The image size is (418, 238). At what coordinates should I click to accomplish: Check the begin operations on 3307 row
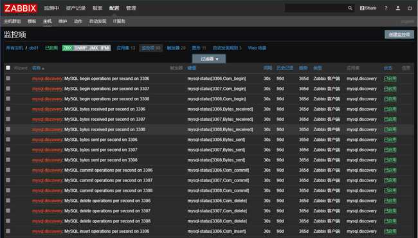8,88
